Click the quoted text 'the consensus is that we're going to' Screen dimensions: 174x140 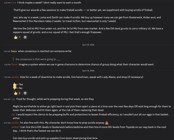(x=36, y=59)
